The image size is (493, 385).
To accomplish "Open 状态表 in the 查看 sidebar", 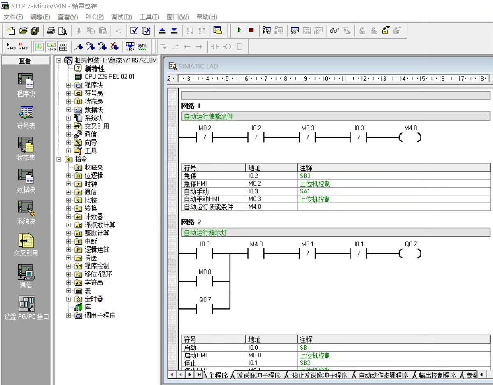I will tap(26, 149).
